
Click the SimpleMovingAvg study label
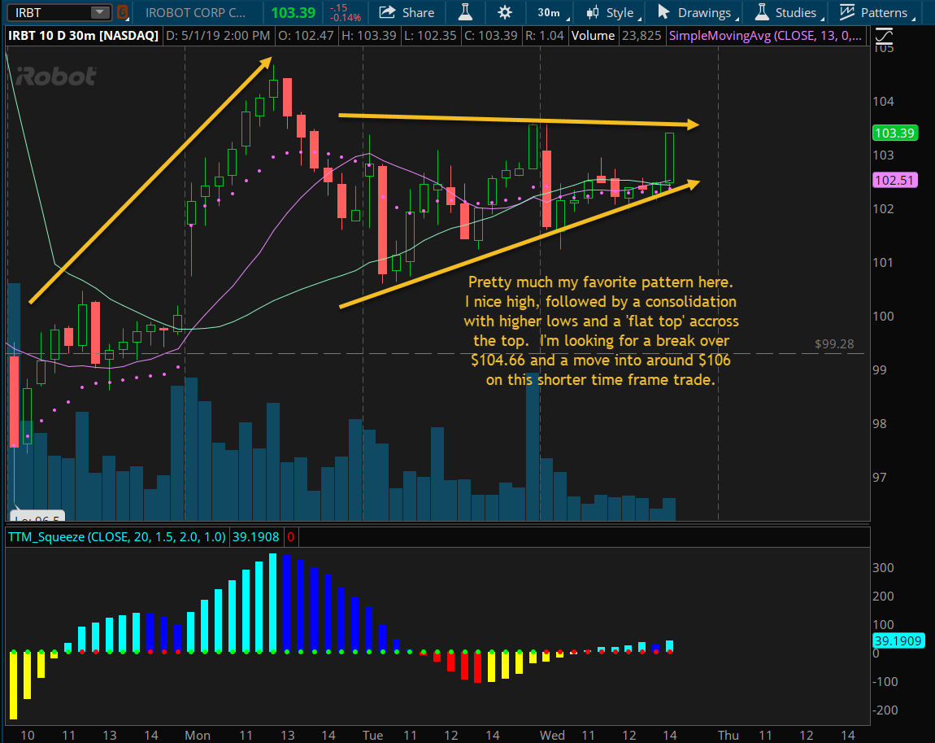[765, 36]
